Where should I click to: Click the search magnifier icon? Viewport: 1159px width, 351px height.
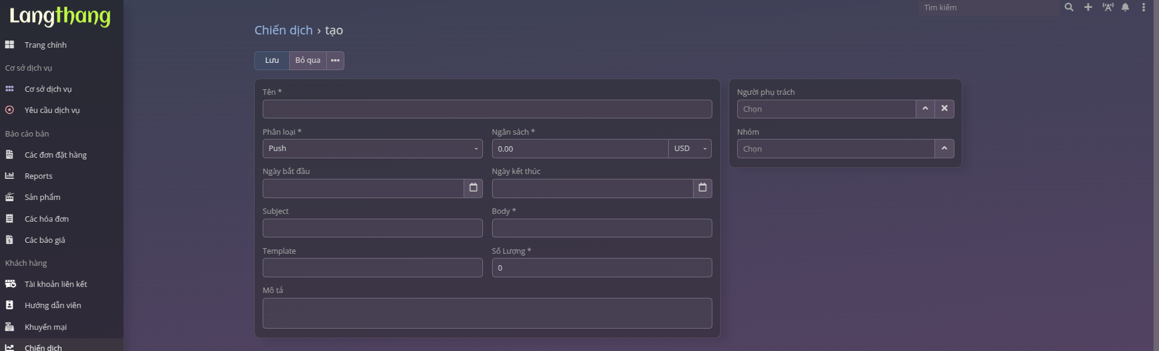[x=1069, y=7]
